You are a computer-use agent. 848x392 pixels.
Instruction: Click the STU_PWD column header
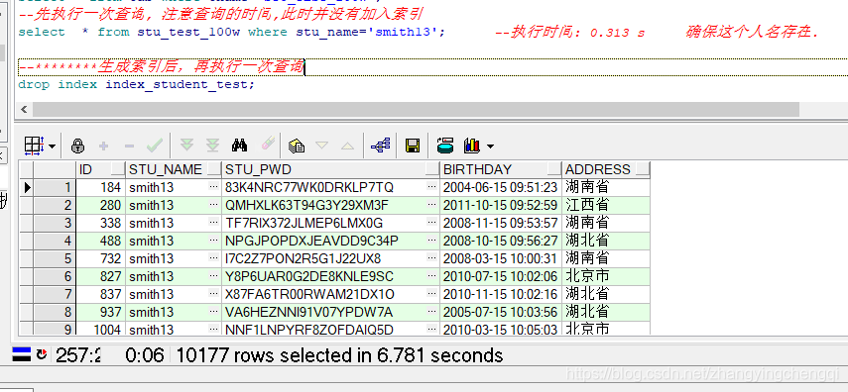click(x=330, y=169)
